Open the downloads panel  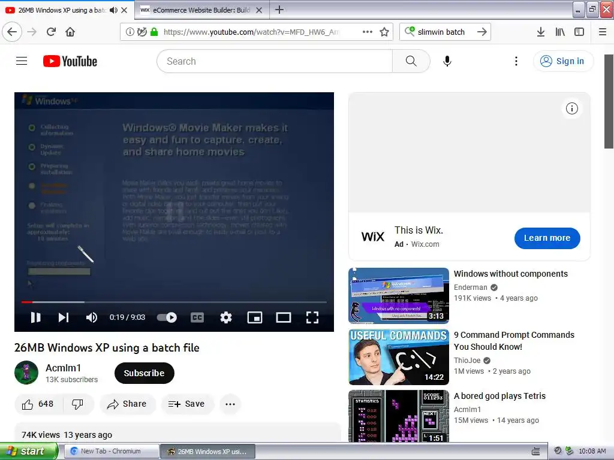[540, 32]
